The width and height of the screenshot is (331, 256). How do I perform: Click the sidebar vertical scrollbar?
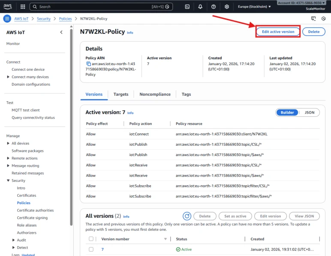71,126
